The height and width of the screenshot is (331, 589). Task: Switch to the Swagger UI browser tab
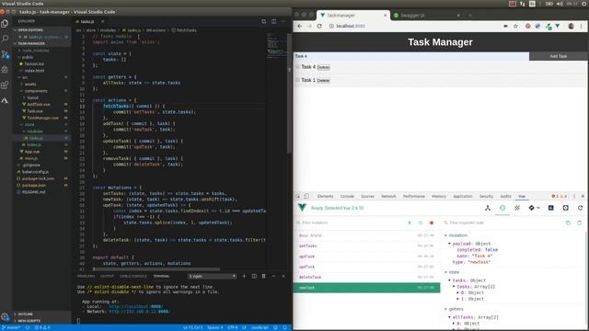427,16
